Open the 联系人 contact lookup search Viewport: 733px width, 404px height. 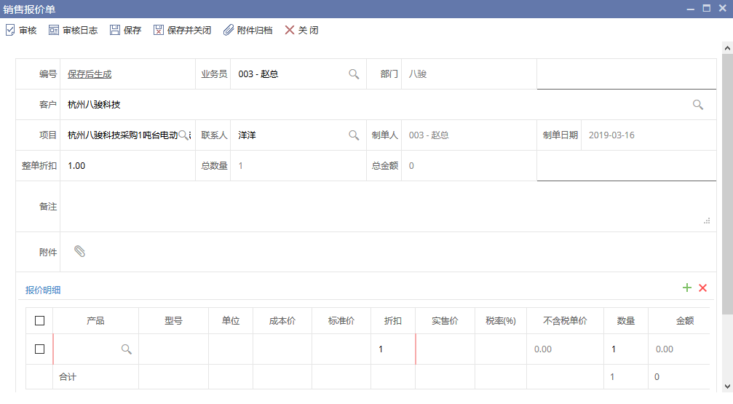coord(354,135)
